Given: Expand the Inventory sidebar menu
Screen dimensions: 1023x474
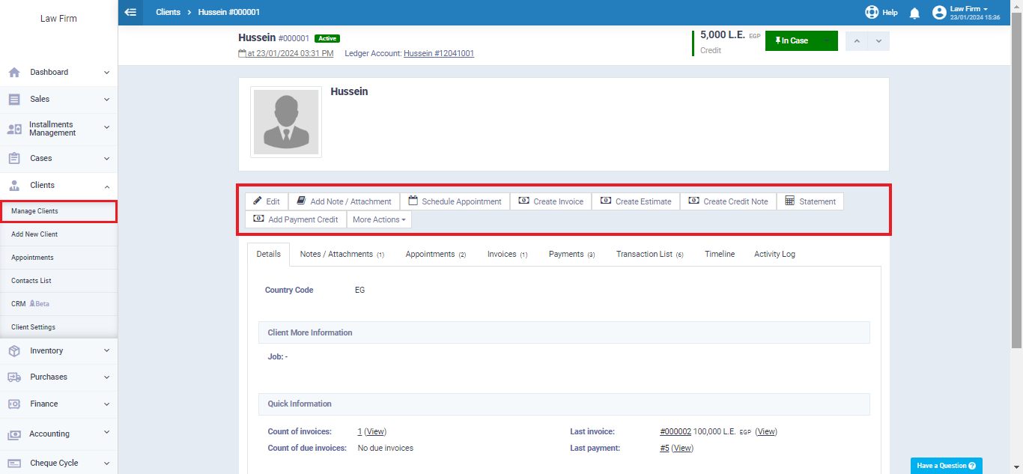Looking at the screenshot, I should click(59, 350).
